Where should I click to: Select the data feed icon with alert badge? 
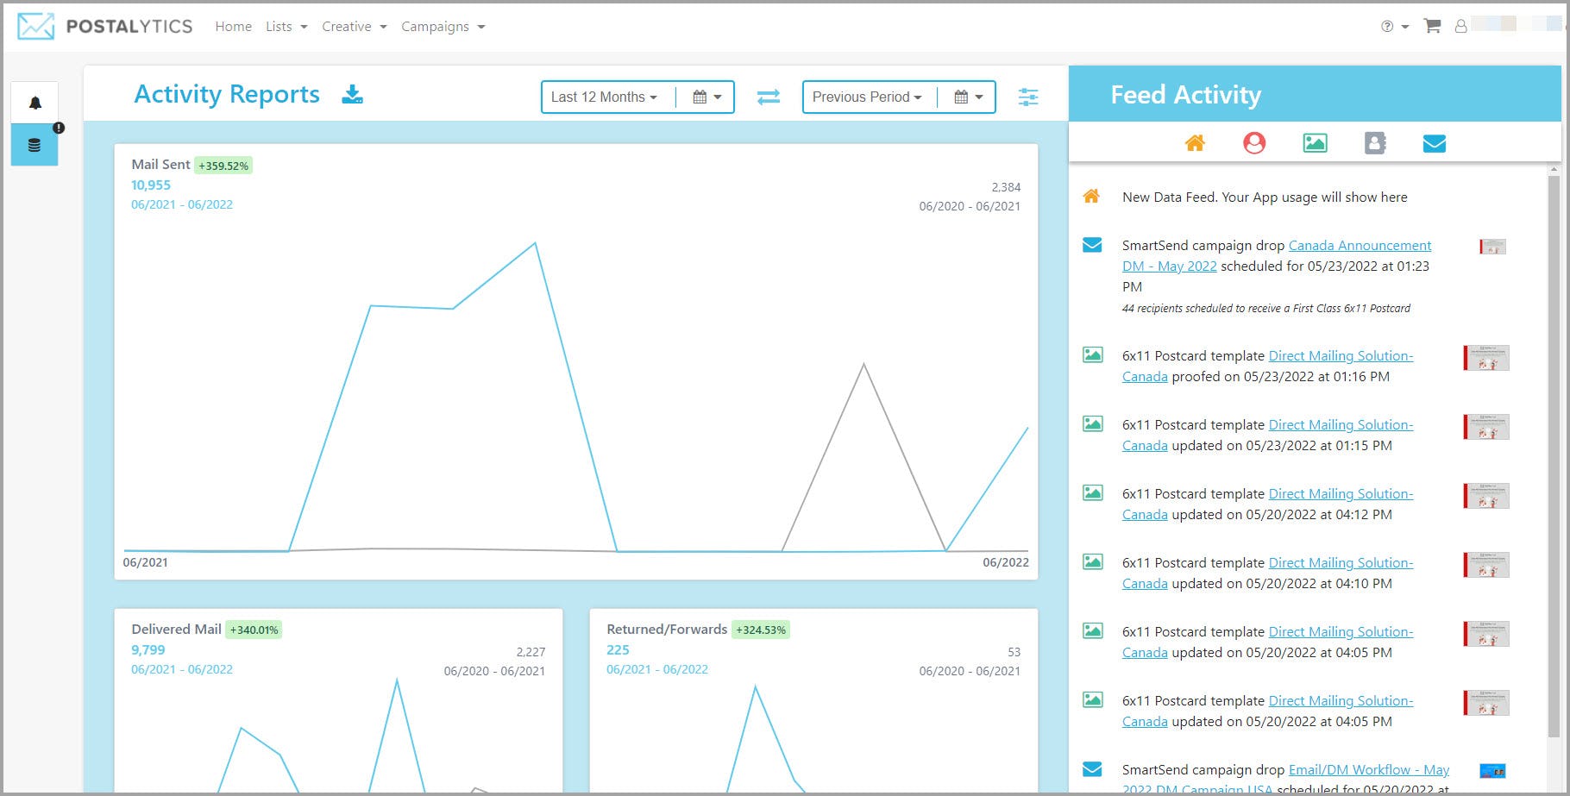34,144
